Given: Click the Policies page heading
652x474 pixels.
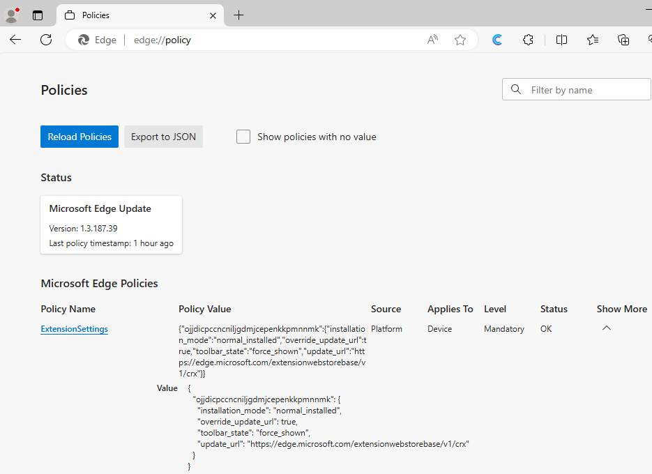Looking at the screenshot, I should coord(64,90).
